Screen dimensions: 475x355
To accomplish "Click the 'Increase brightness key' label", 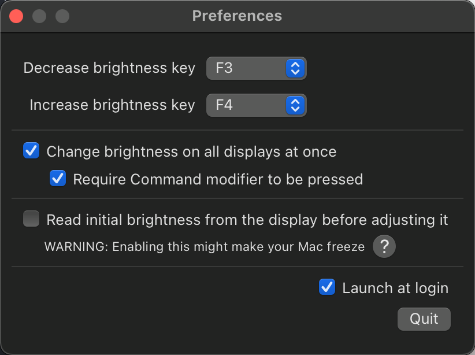I will click(x=112, y=105).
